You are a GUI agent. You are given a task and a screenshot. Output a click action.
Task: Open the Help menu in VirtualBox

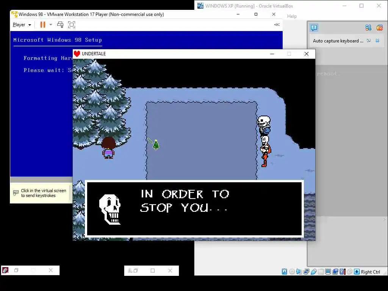tap(292, 16)
